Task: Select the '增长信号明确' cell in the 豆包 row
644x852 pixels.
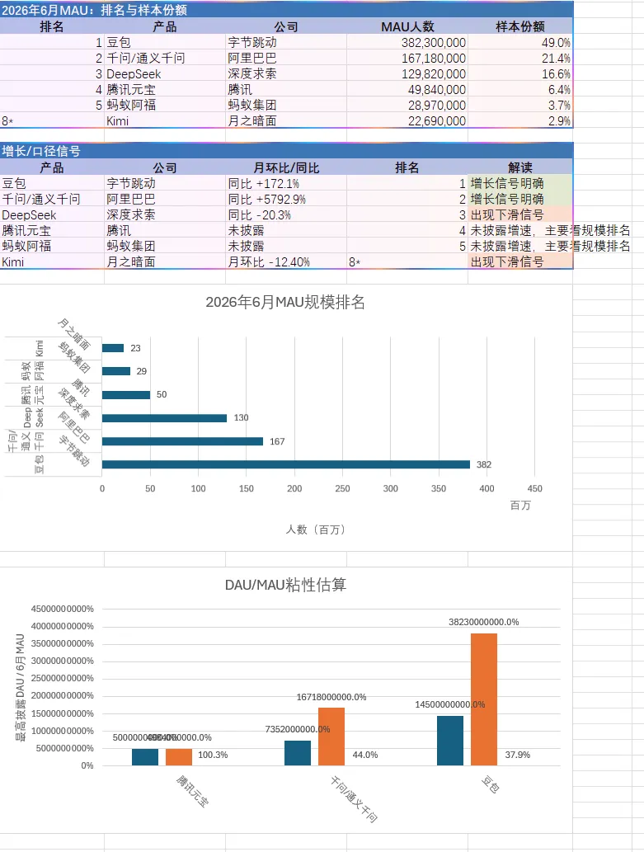Action: click(x=520, y=184)
